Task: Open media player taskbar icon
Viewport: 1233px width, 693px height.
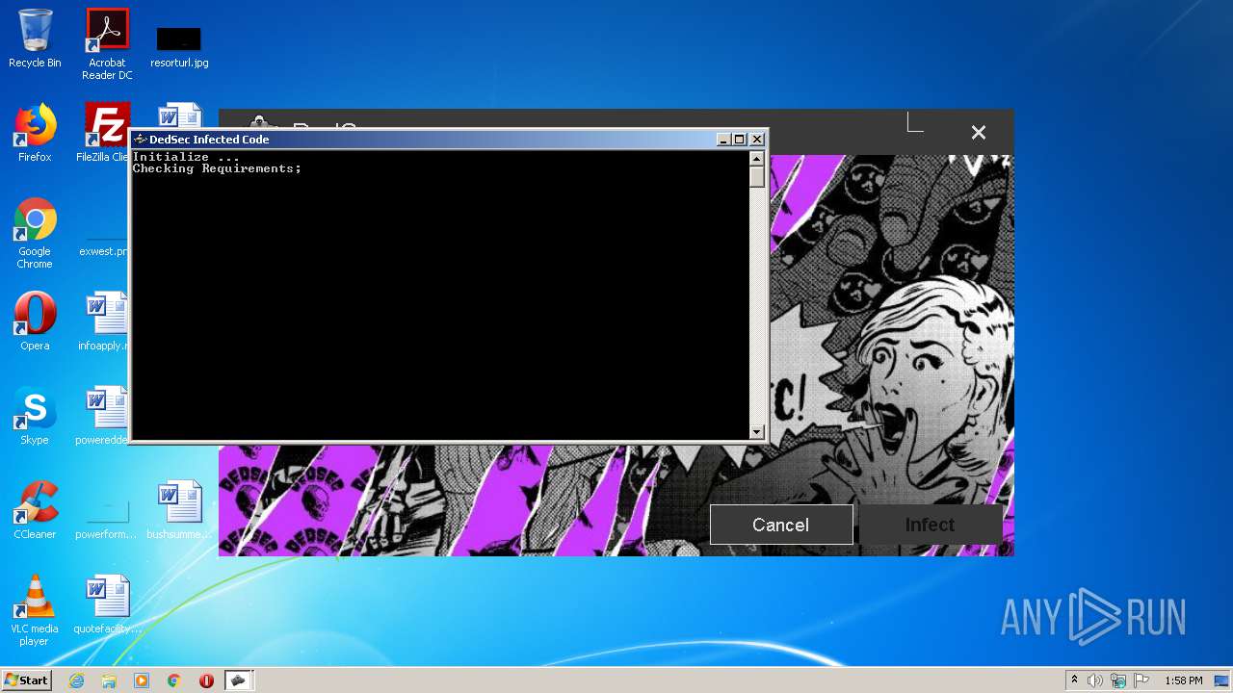Action: tap(142, 680)
